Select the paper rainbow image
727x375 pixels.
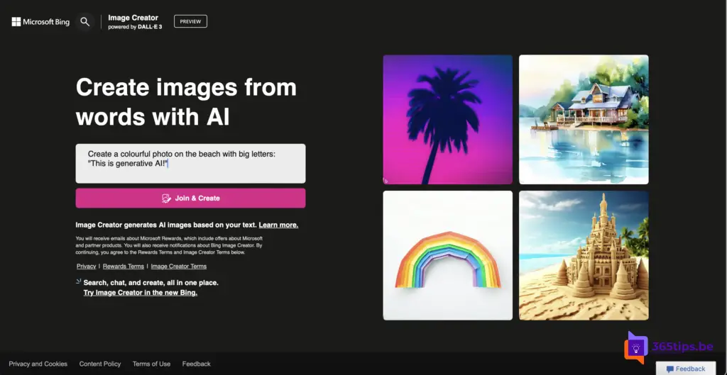tap(447, 255)
